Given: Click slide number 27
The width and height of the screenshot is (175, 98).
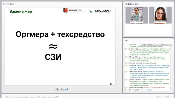Looking at the screenshot, I should [x=111, y=84].
